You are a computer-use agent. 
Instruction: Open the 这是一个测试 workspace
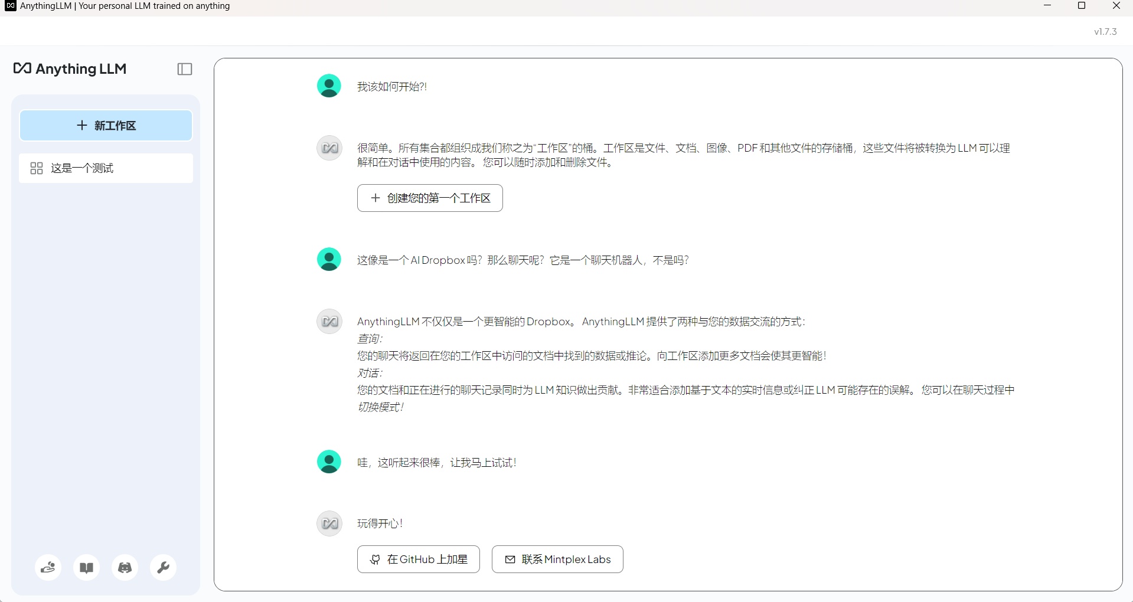click(106, 168)
